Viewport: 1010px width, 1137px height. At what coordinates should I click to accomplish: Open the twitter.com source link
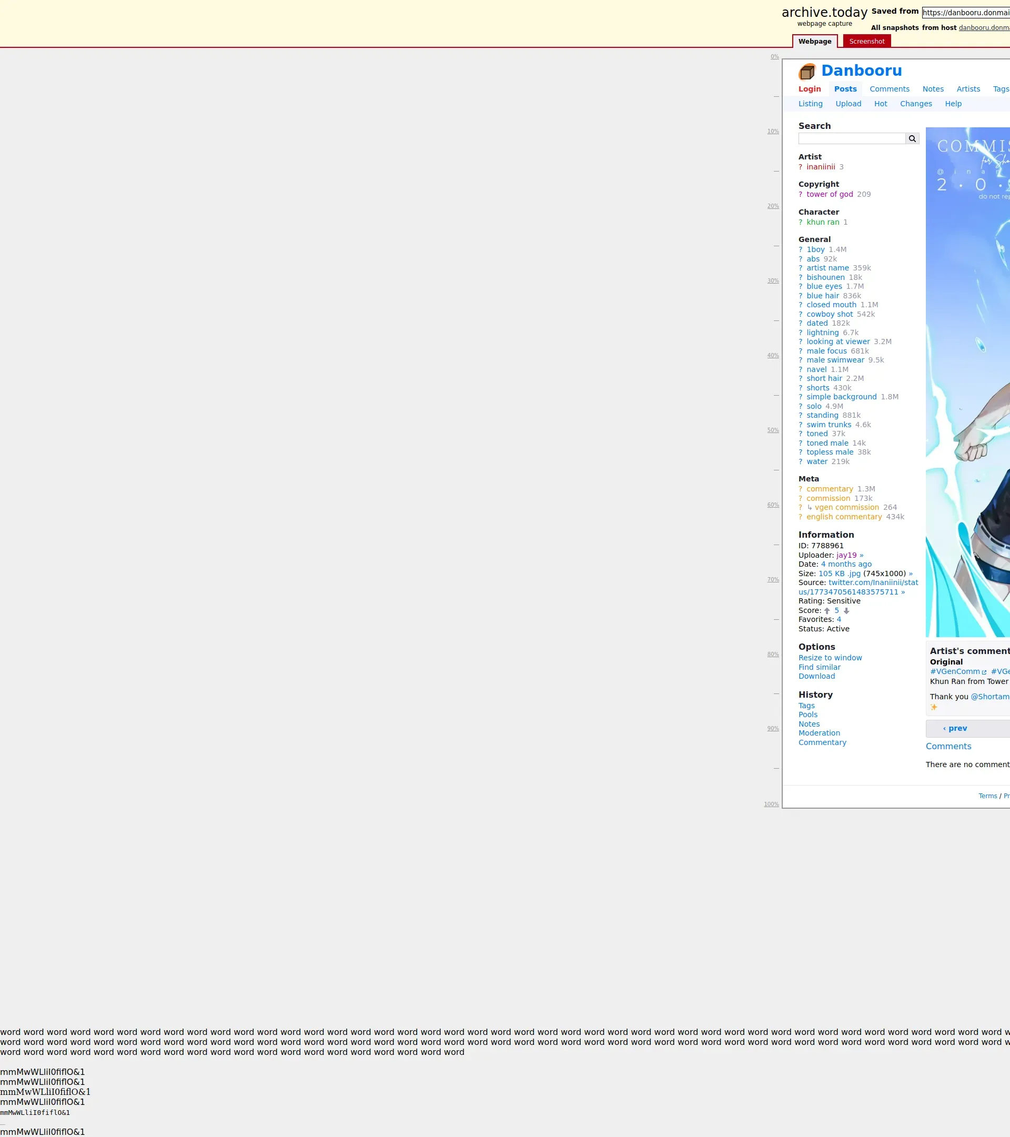pos(858,587)
